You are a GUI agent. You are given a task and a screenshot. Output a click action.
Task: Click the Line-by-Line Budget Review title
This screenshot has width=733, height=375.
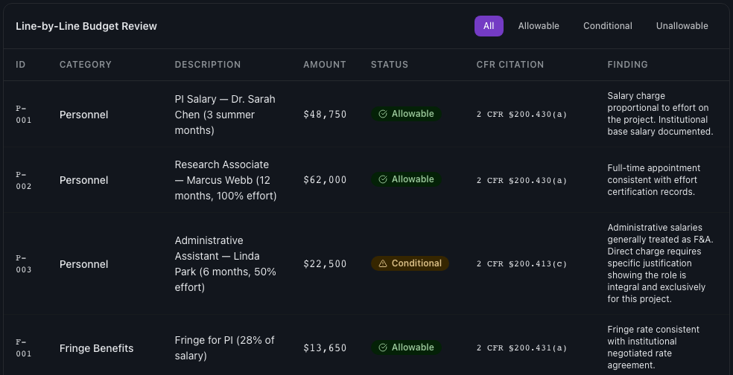pos(86,26)
